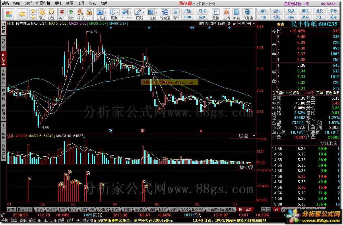Click the 财 marker on the chart
343x225 pixels.
pyautogui.click(x=111, y=131)
